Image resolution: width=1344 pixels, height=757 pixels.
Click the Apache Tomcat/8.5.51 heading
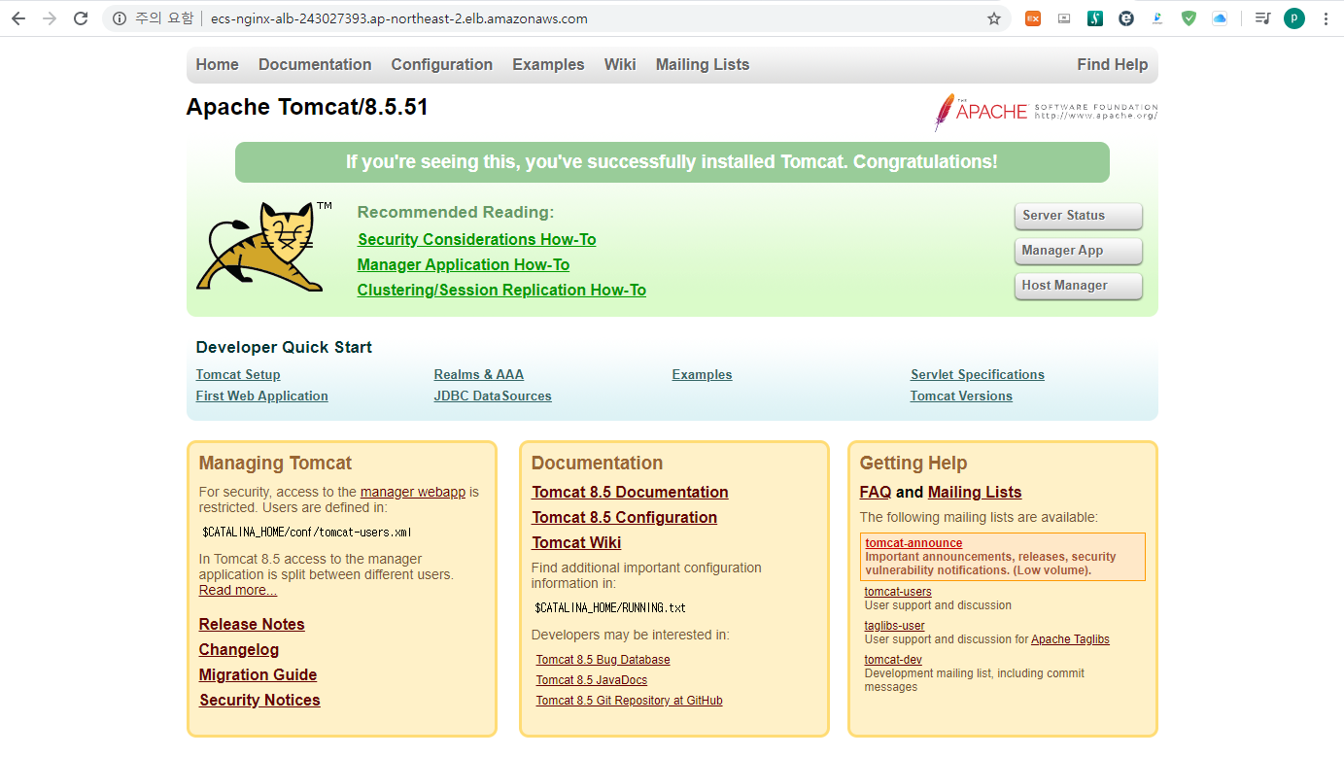(x=307, y=107)
